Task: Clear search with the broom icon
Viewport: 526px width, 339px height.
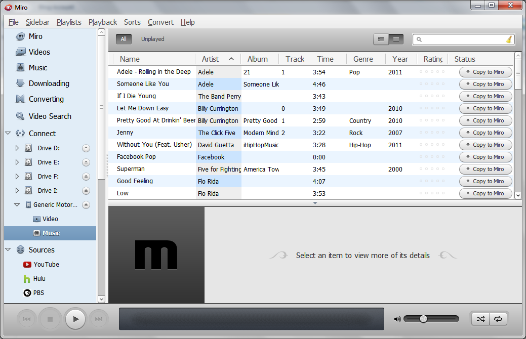Action: coord(509,39)
